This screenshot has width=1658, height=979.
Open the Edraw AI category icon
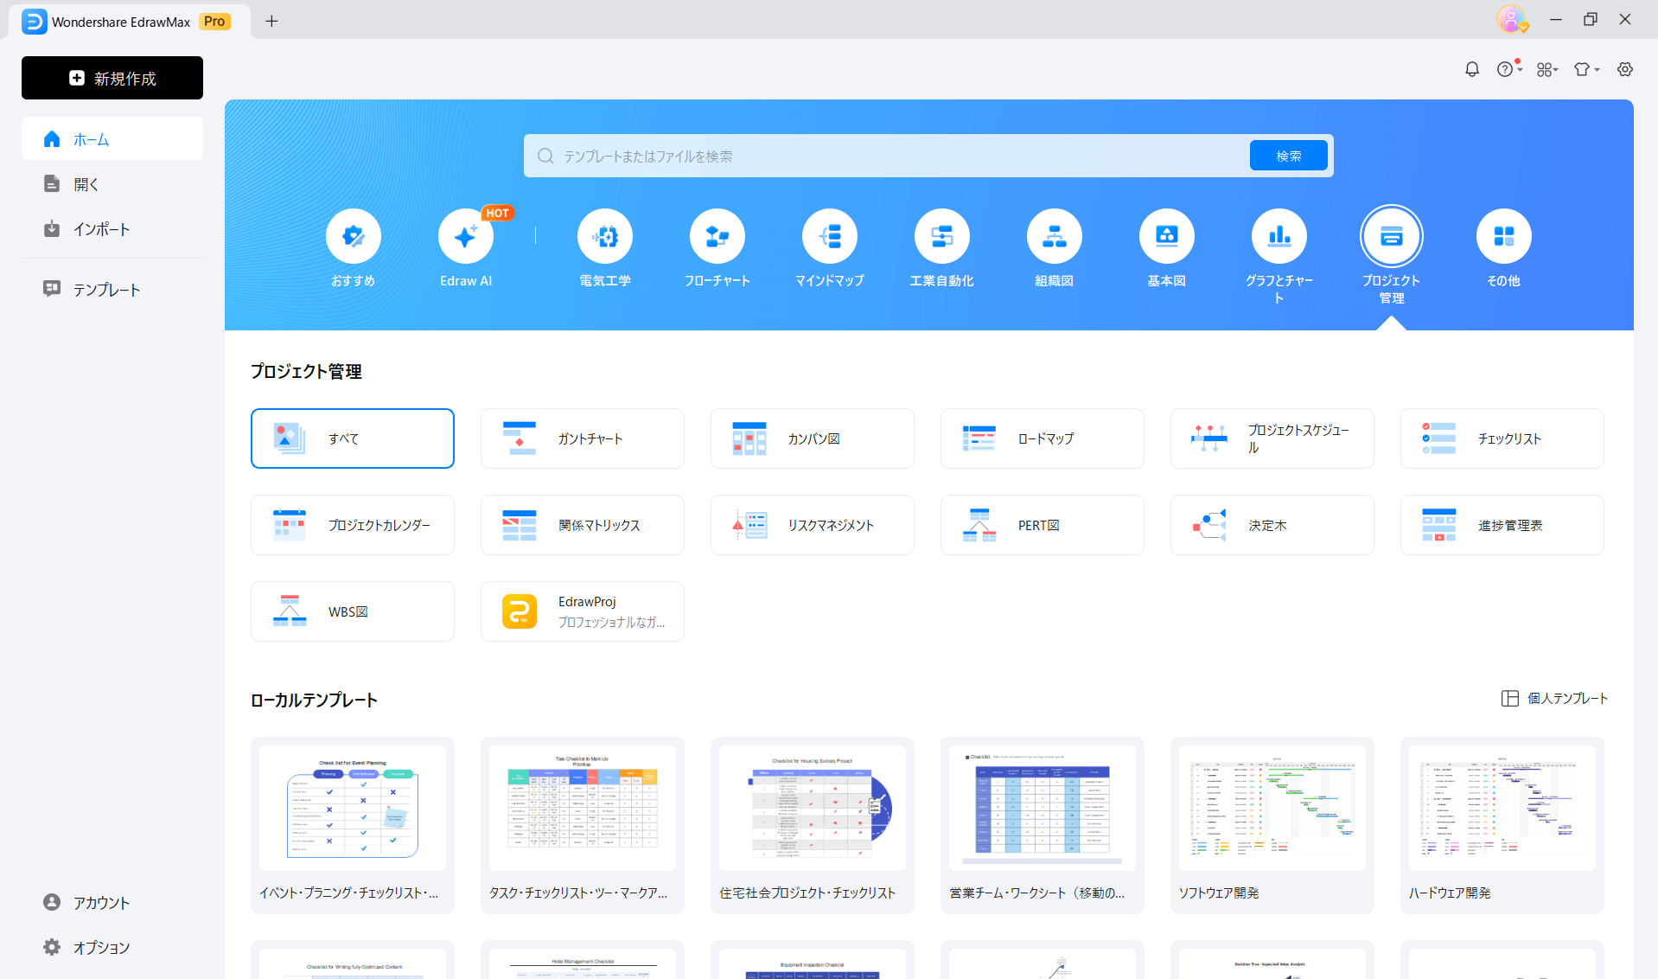click(466, 236)
